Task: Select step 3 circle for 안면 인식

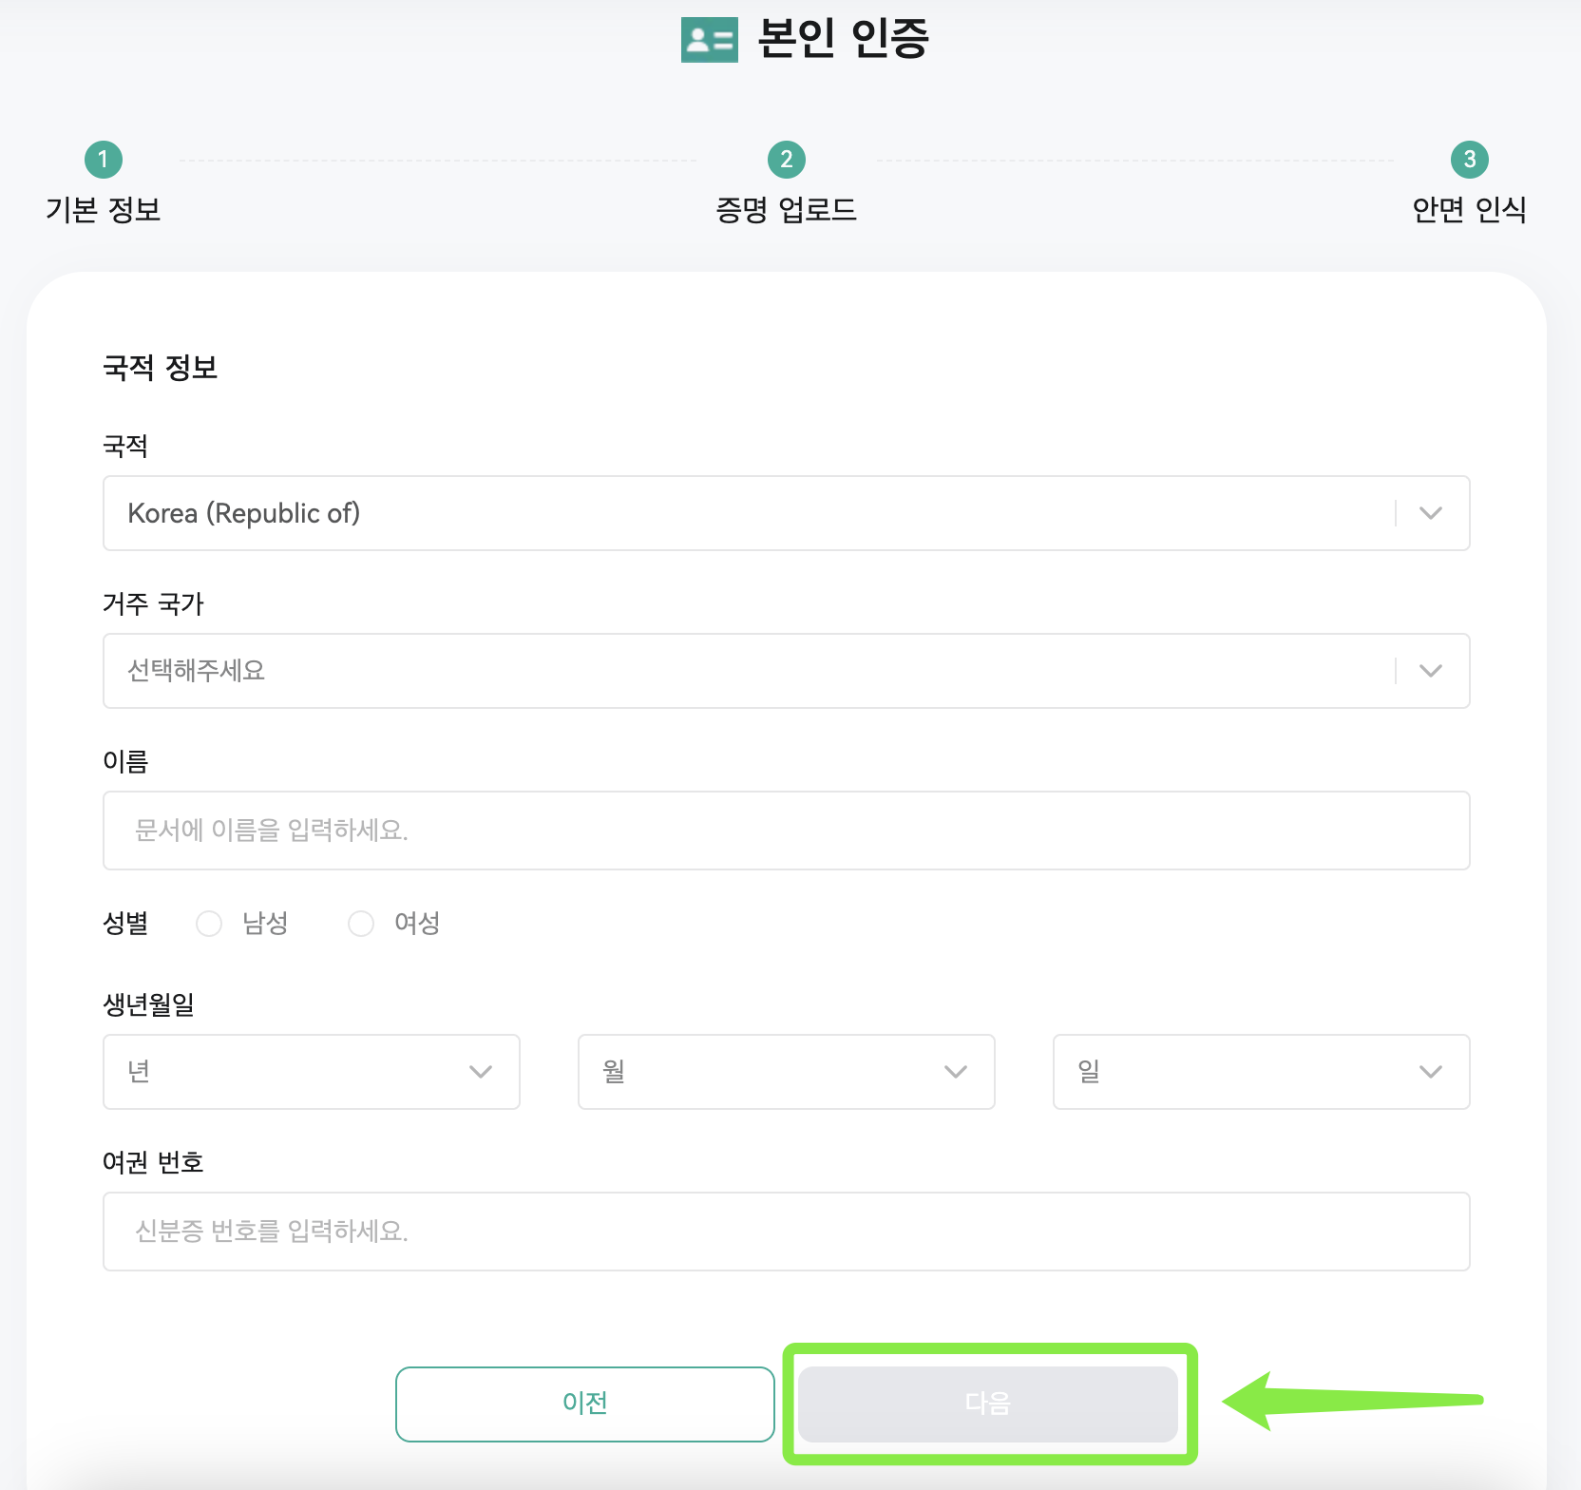Action: 1470,160
